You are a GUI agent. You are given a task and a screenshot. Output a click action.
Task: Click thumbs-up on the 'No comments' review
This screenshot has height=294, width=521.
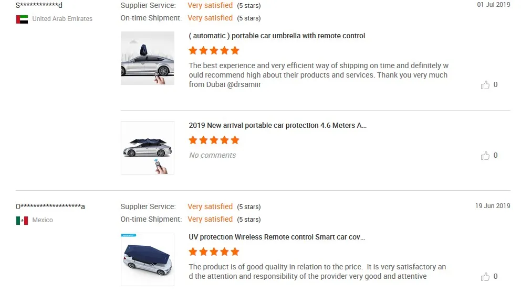click(485, 156)
